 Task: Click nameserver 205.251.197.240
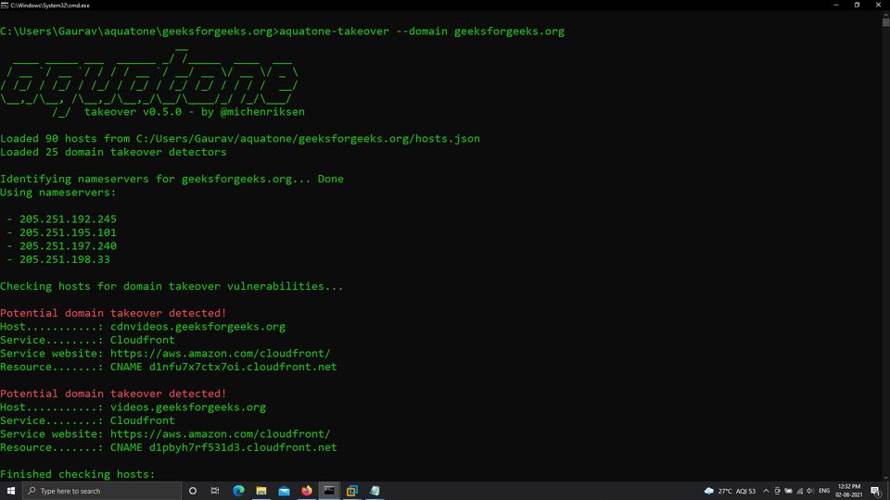click(68, 246)
